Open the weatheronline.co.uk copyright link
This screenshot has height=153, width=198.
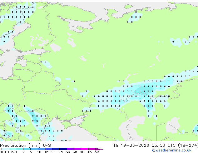click(x=172, y=150)
